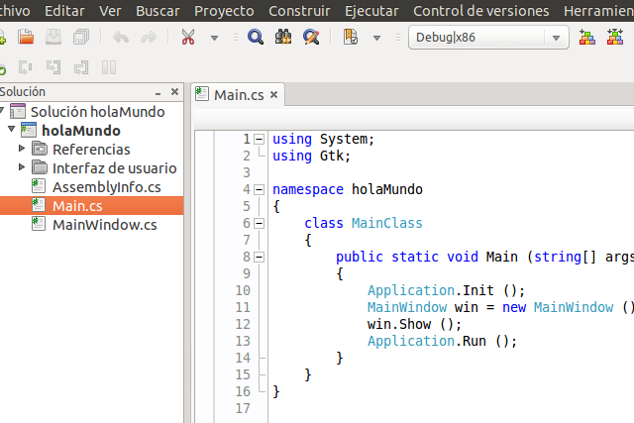Expand the Referencias folder
The image size is (634, 423).
pos(22,149)
